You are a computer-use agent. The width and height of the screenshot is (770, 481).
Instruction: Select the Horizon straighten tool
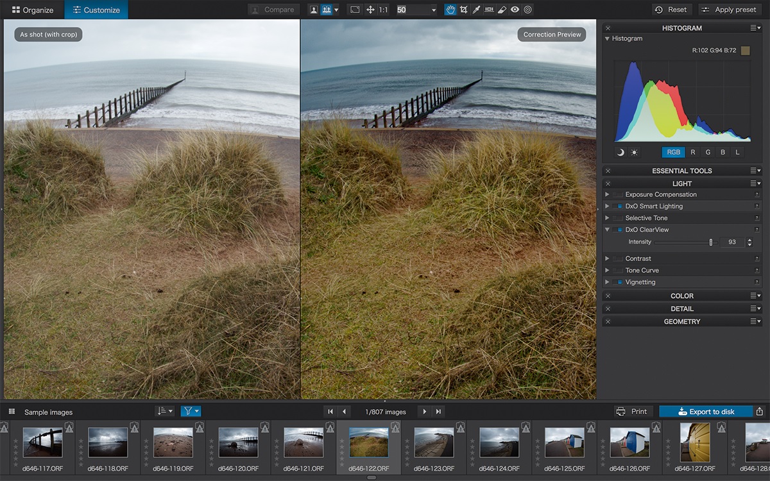coord(489,10)
